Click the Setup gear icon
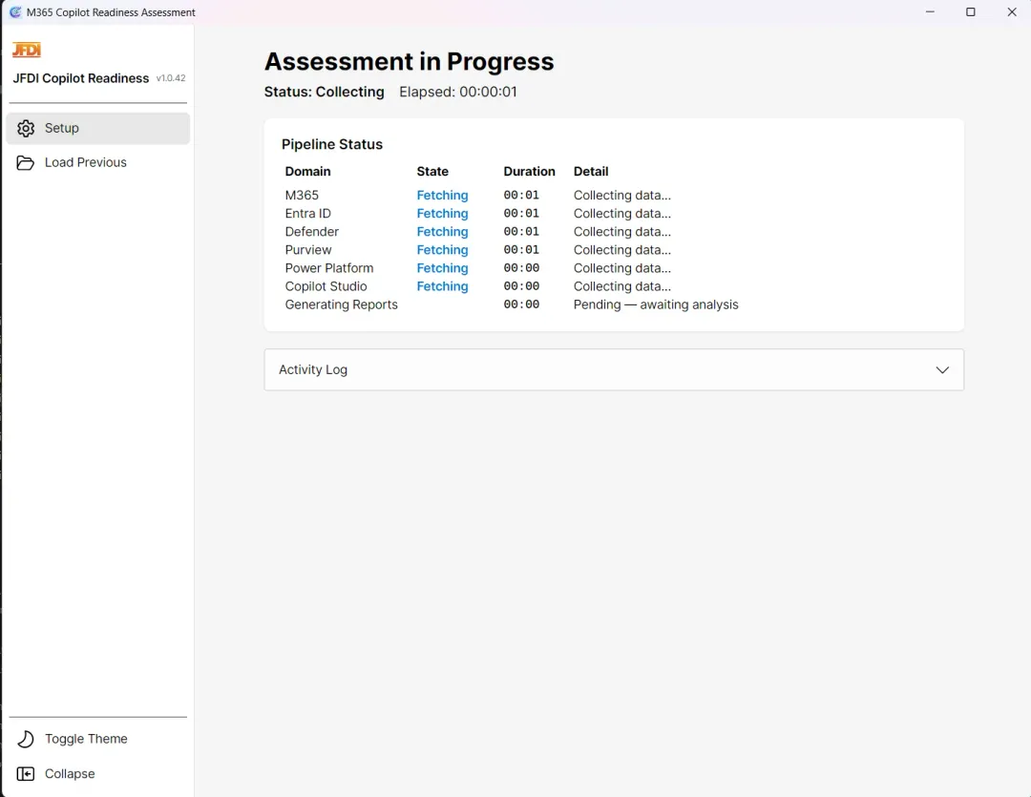1031x797 pixels. pos(26,128)
